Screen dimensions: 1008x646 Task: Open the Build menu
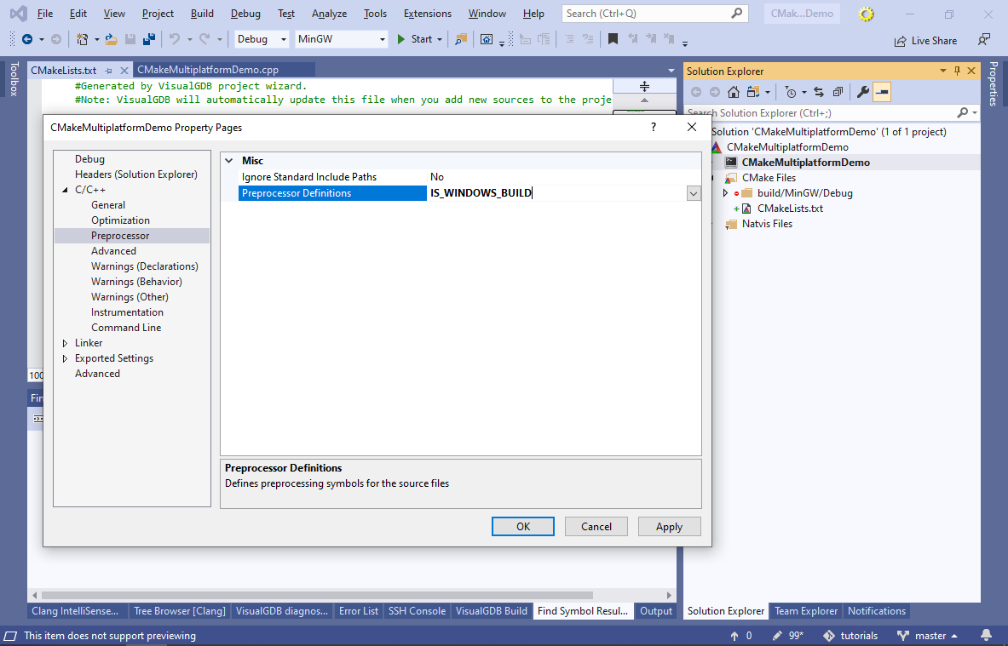point(202,14)
